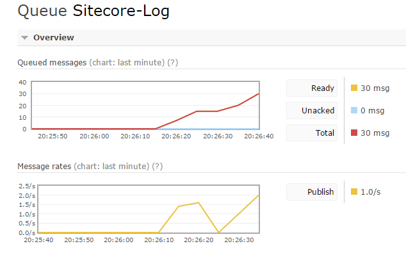Click the yellow Ready color swatch
The width and height of the screenshot is (406, 262).
click(x=354, y=88)
